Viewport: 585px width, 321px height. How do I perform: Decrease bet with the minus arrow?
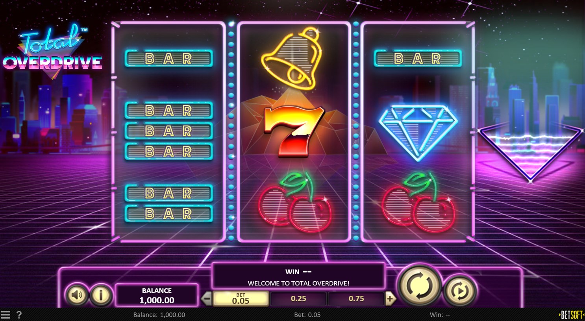tap(207, 299)
